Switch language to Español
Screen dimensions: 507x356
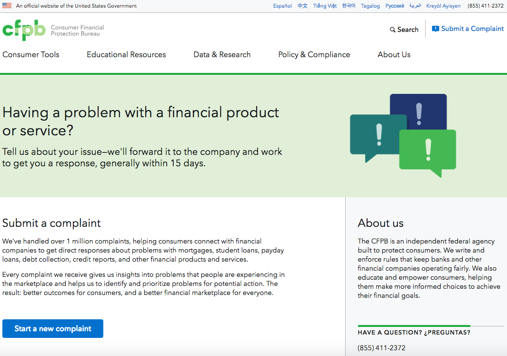(282, 6)
